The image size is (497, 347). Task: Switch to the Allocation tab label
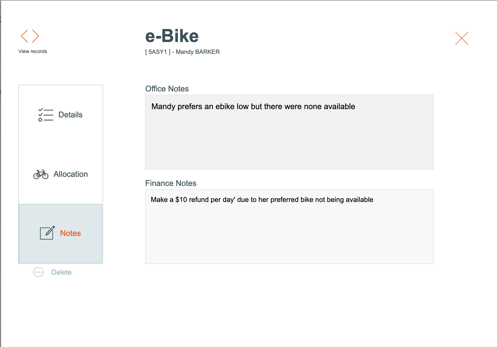(x=71, y=174)
